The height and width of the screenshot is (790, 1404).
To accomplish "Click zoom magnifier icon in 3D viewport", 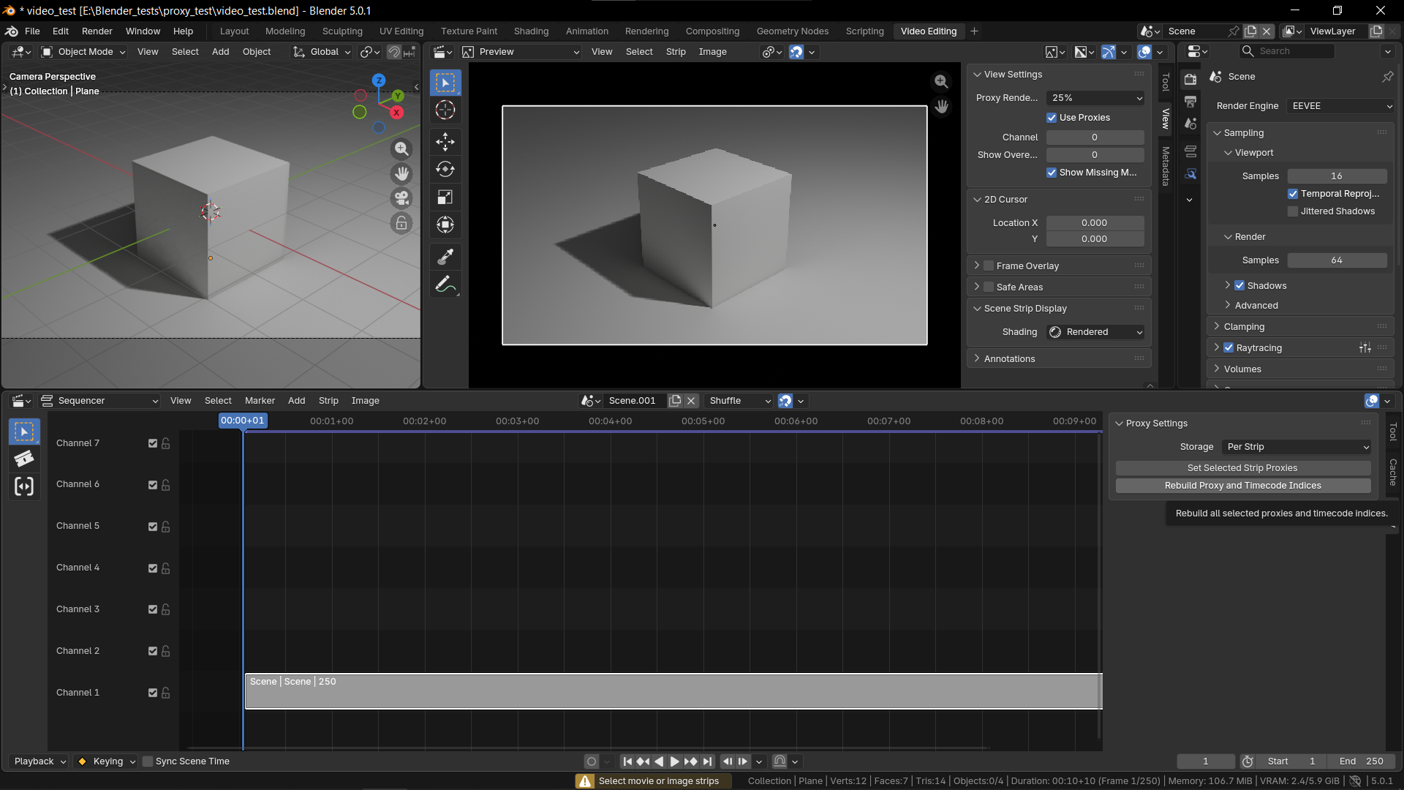I will (x=401, y=149).
